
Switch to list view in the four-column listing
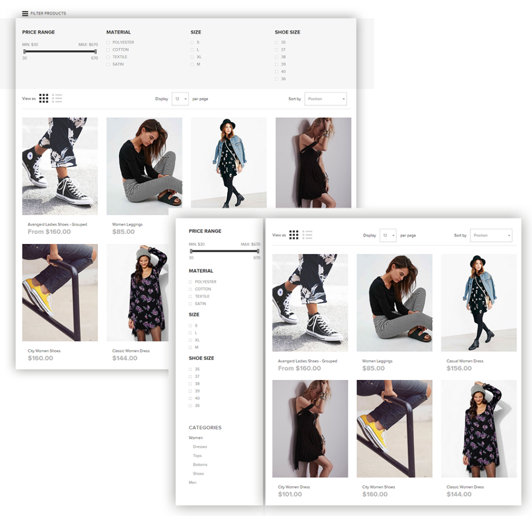tap(57, 98)
